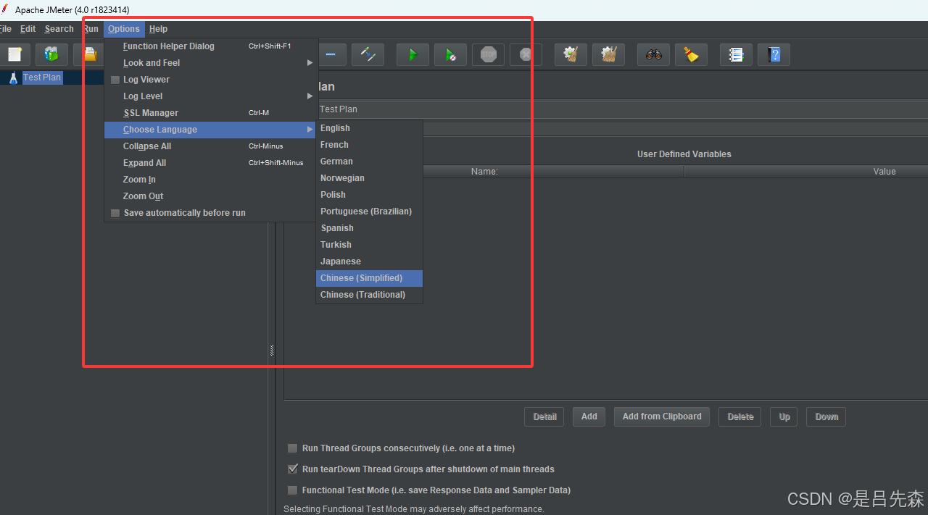This screenshot has width=928, height=515.
Task: Click the Up button
Action: click(784, 416)
